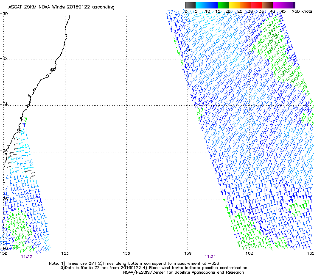Image resolution: width=314 pixels, height=275 pixels.
Task: Click the magenta 40-45 knots color swatch
Action: tap(278, 5)
